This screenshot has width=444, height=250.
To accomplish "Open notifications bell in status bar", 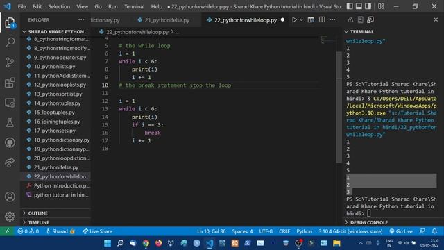I will (x=435, y=231).
